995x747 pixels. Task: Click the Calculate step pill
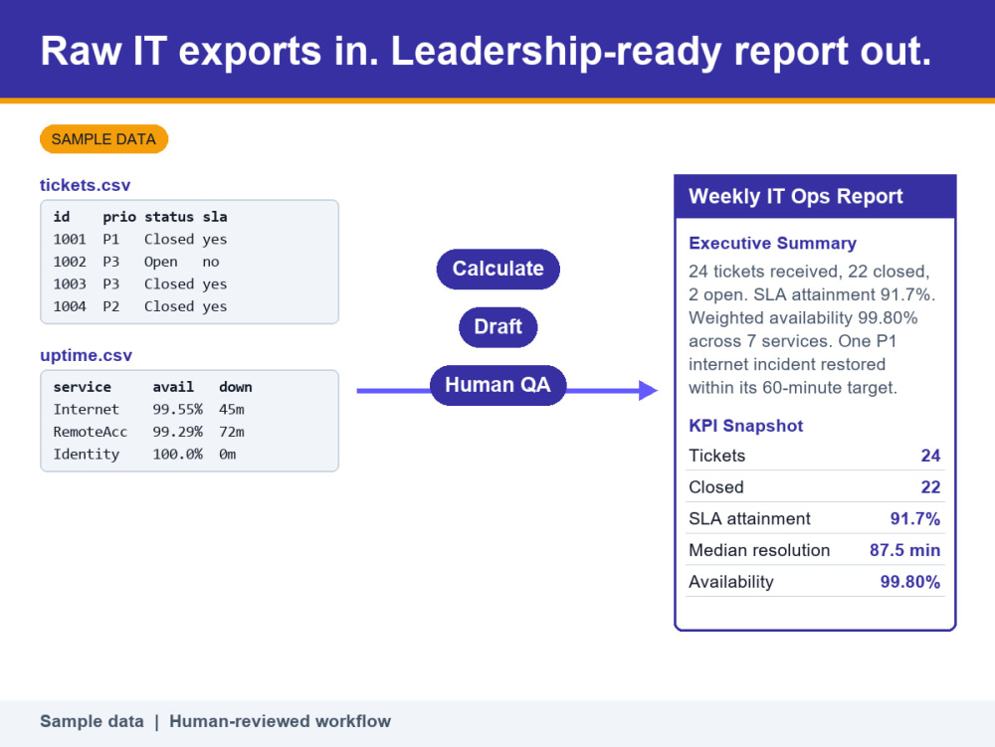click(498, 269)
